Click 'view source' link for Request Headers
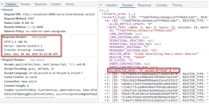The image size is (209, 104). [37, 60]
